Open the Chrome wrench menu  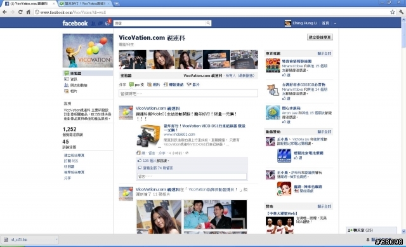[401, 12]
